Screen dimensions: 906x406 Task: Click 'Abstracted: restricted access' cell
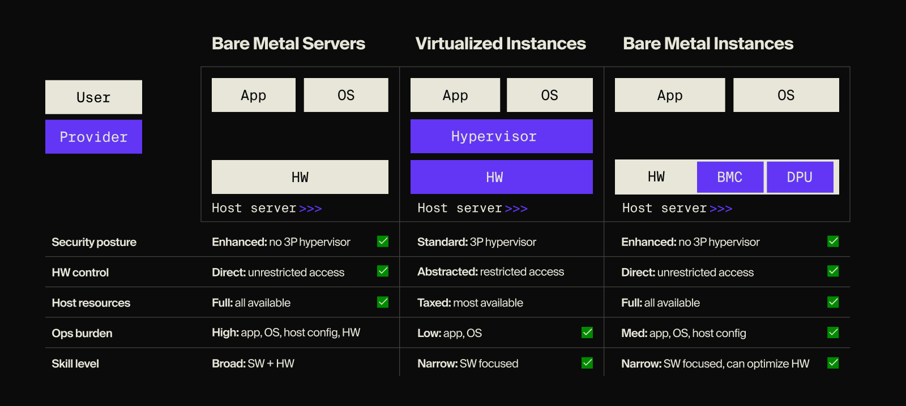click(490, 272)
